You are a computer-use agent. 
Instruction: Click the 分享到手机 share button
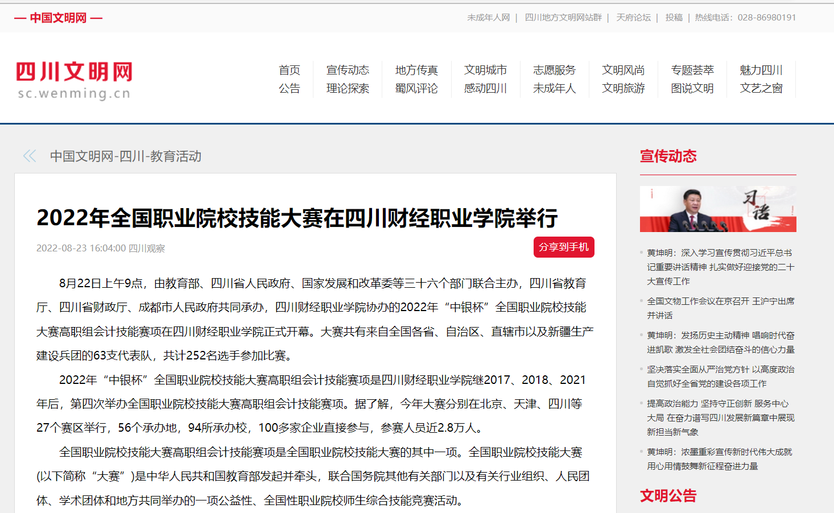tap(564, 247)
